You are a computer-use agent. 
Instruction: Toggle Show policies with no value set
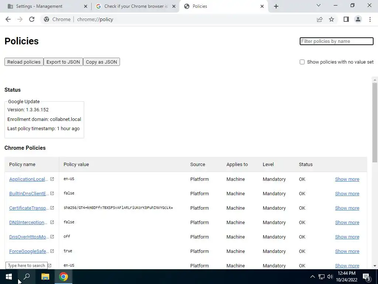coord(302,62)
